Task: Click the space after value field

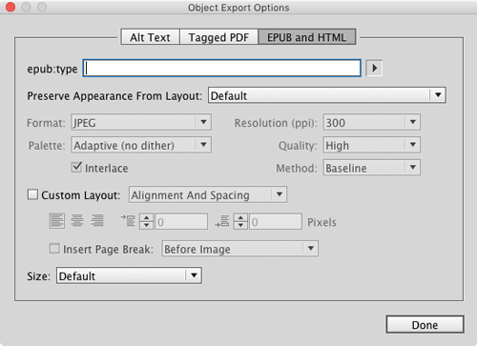Action: tap(276, 221)
